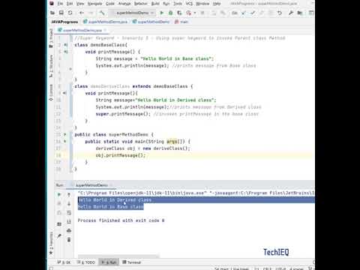The image size is (360, 270).
Task: Open the Window menu
Action: pyautogui.click(x=202, y=4)
